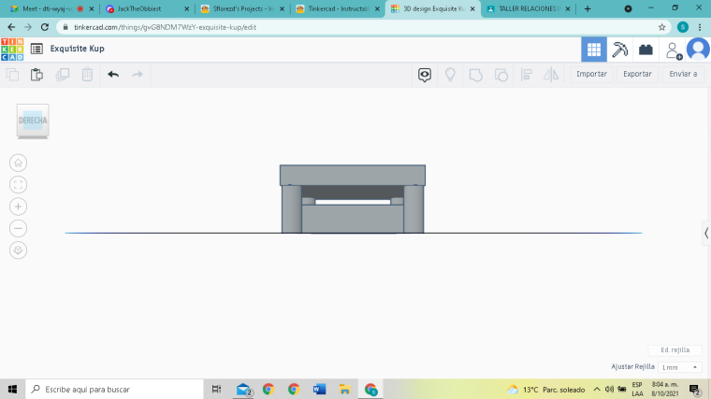Click the browser address bar
This screenshot has width=711, height=399.
[x=363, y=27]
